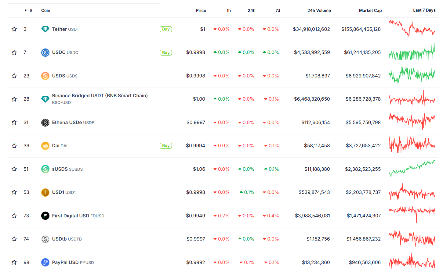Sort by 1h change column header
443x275 pixels.
tap(229, 10)
